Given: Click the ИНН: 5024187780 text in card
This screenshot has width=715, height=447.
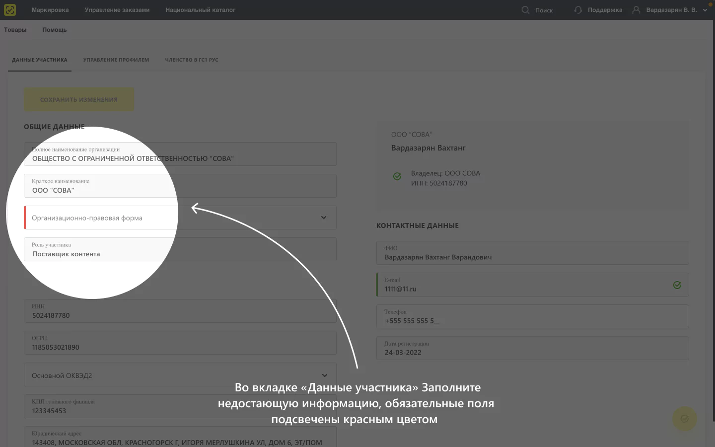Looking at the screenshot, I should coord(439,183).
